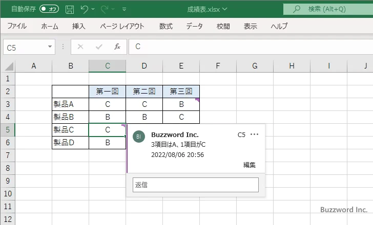373x225 pixels.
Task: Click the Undo arrow icon
Action: 84,9
